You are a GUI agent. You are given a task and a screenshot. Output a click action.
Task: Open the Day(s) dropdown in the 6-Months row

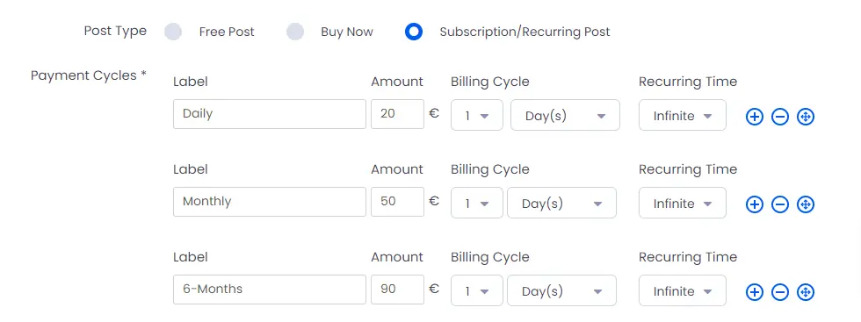click(561, 290)
